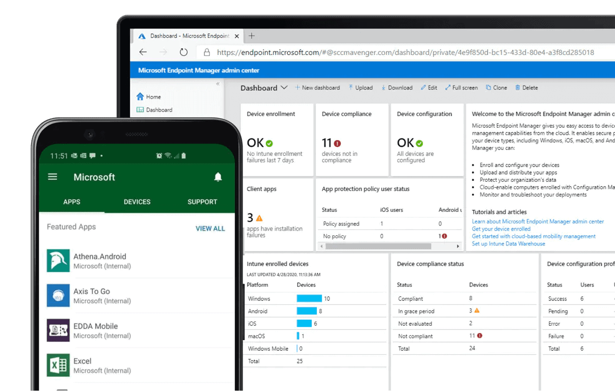Screen dimensions: 615x391
Task: Tap the battery icon in phone status bar
Action: 184,156
